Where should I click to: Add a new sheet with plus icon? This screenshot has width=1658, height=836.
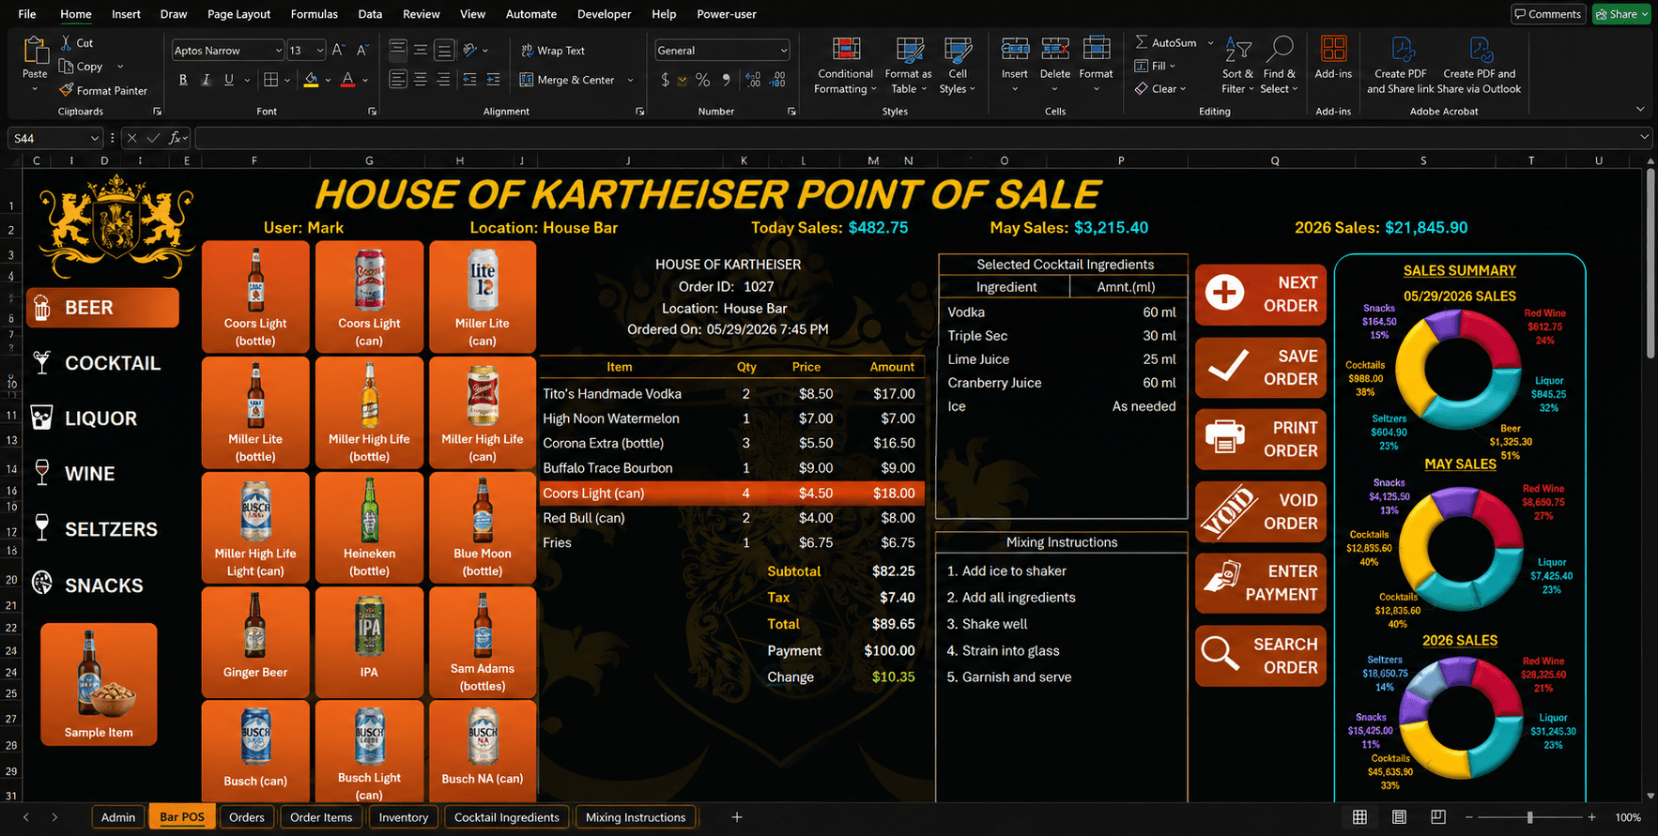[737, 817]
